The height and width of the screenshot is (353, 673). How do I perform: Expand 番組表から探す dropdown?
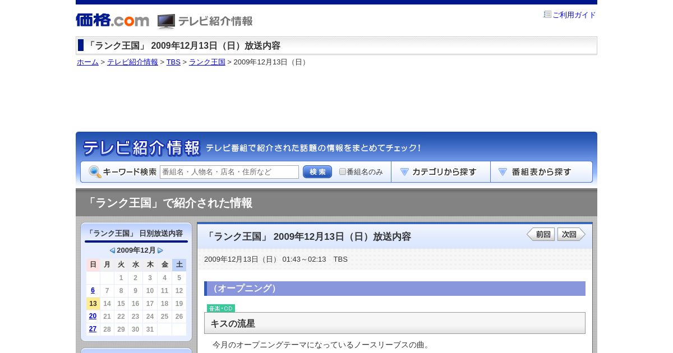tap(541, 172)
